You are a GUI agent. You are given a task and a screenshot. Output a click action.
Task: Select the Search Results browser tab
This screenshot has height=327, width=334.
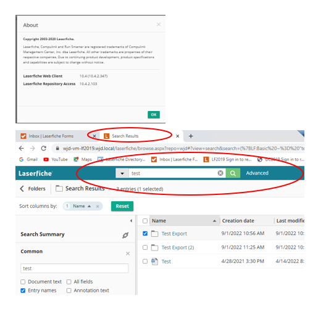click(x=125, y=136)
